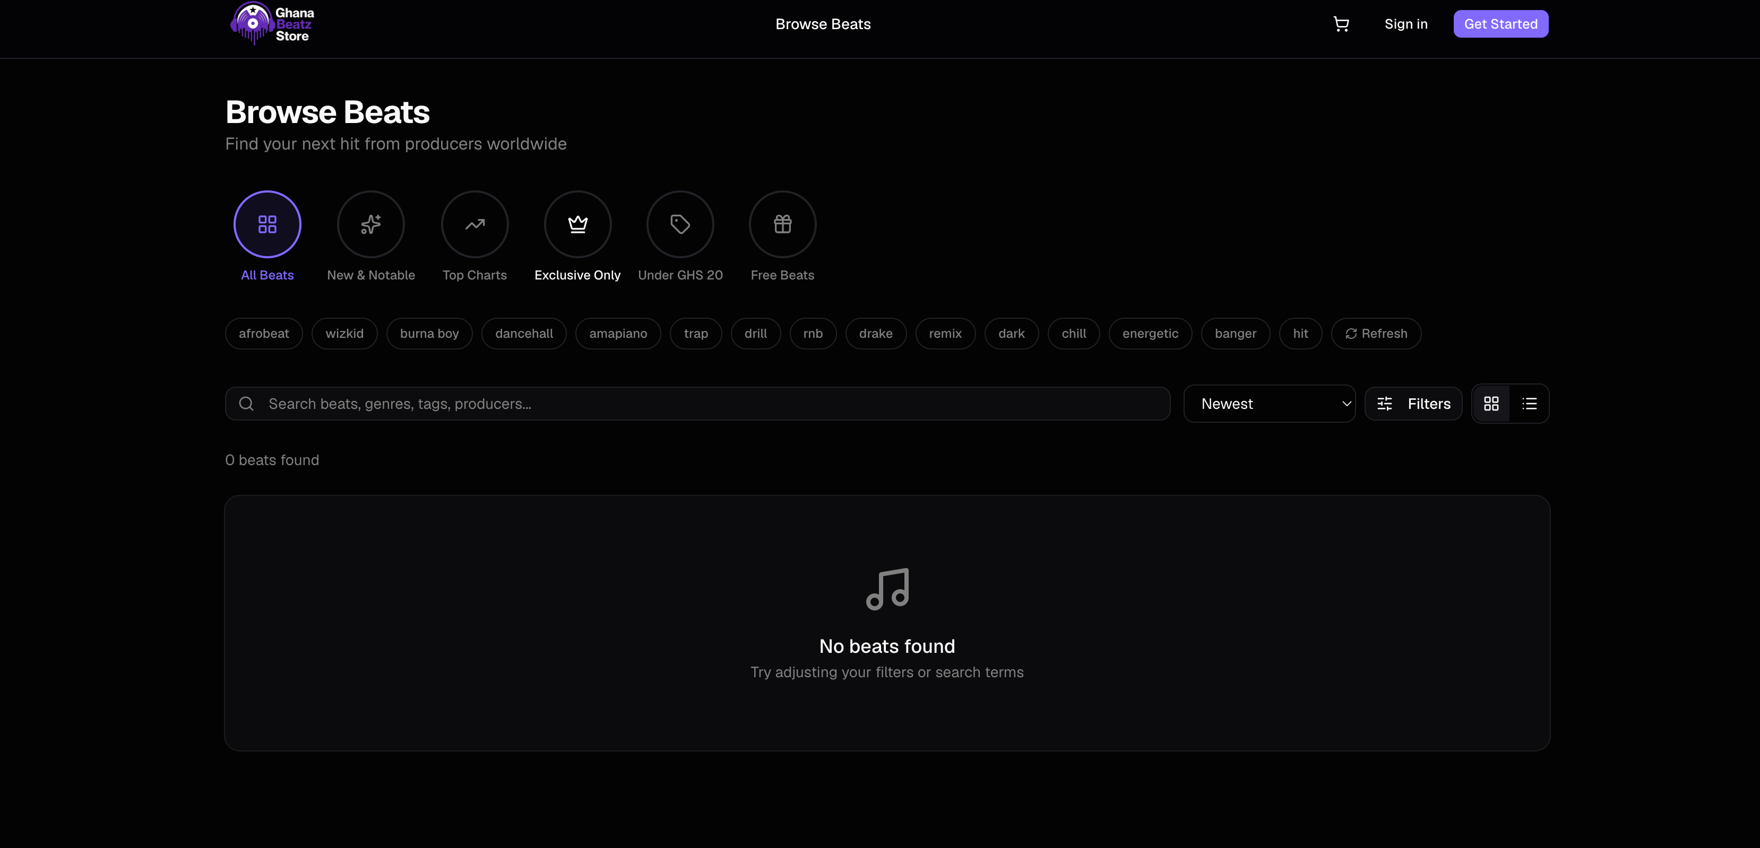Click the '0 beats found' text
Screen dimensions: 1760x848
pos(272,460)
